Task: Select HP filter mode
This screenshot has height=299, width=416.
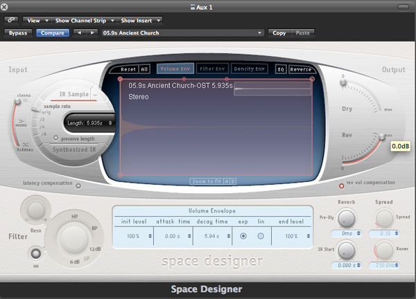Action: (x=75, y=217)
